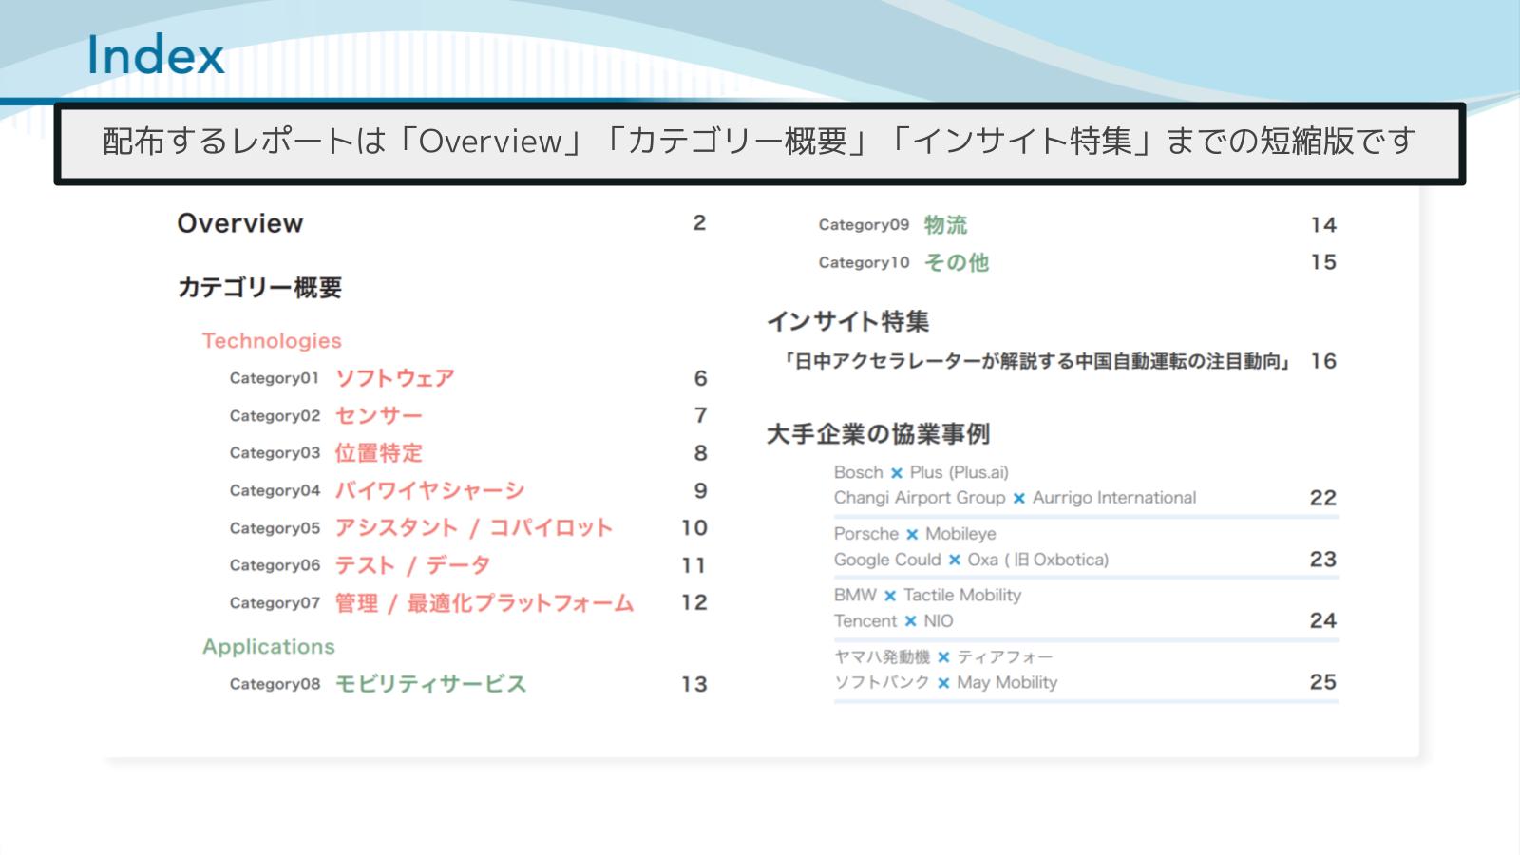Click page number 25 in collaboration cases
Screen dimensions: 1520x855
(x=1323, y=682)
